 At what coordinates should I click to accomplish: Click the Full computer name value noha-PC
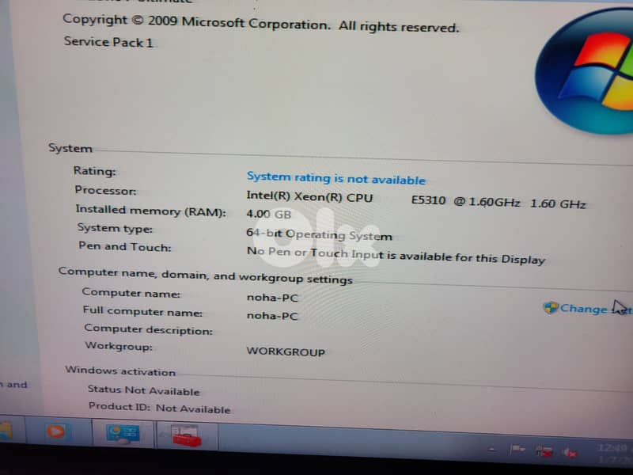tap(272, 315)
